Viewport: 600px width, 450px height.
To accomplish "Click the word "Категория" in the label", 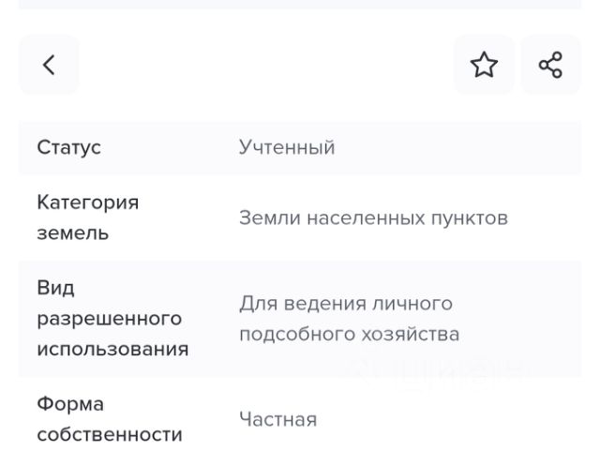I will pyautogui.click(x=87, y=202).
